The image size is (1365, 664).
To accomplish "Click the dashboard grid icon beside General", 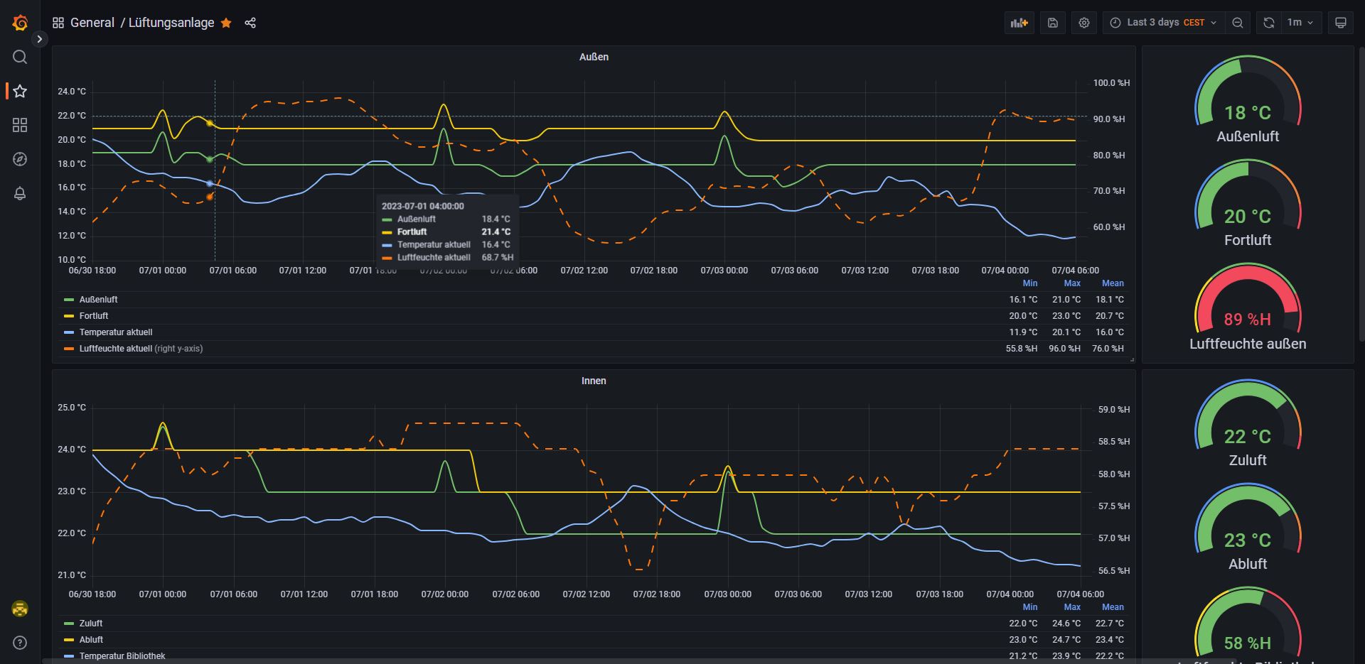I will [x=58, y=23].
